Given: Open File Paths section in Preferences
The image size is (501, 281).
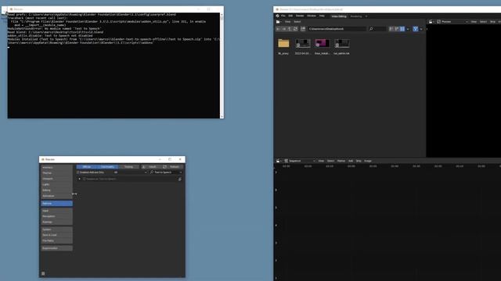Looking at the screenshot, I should [x=56, y=241].
